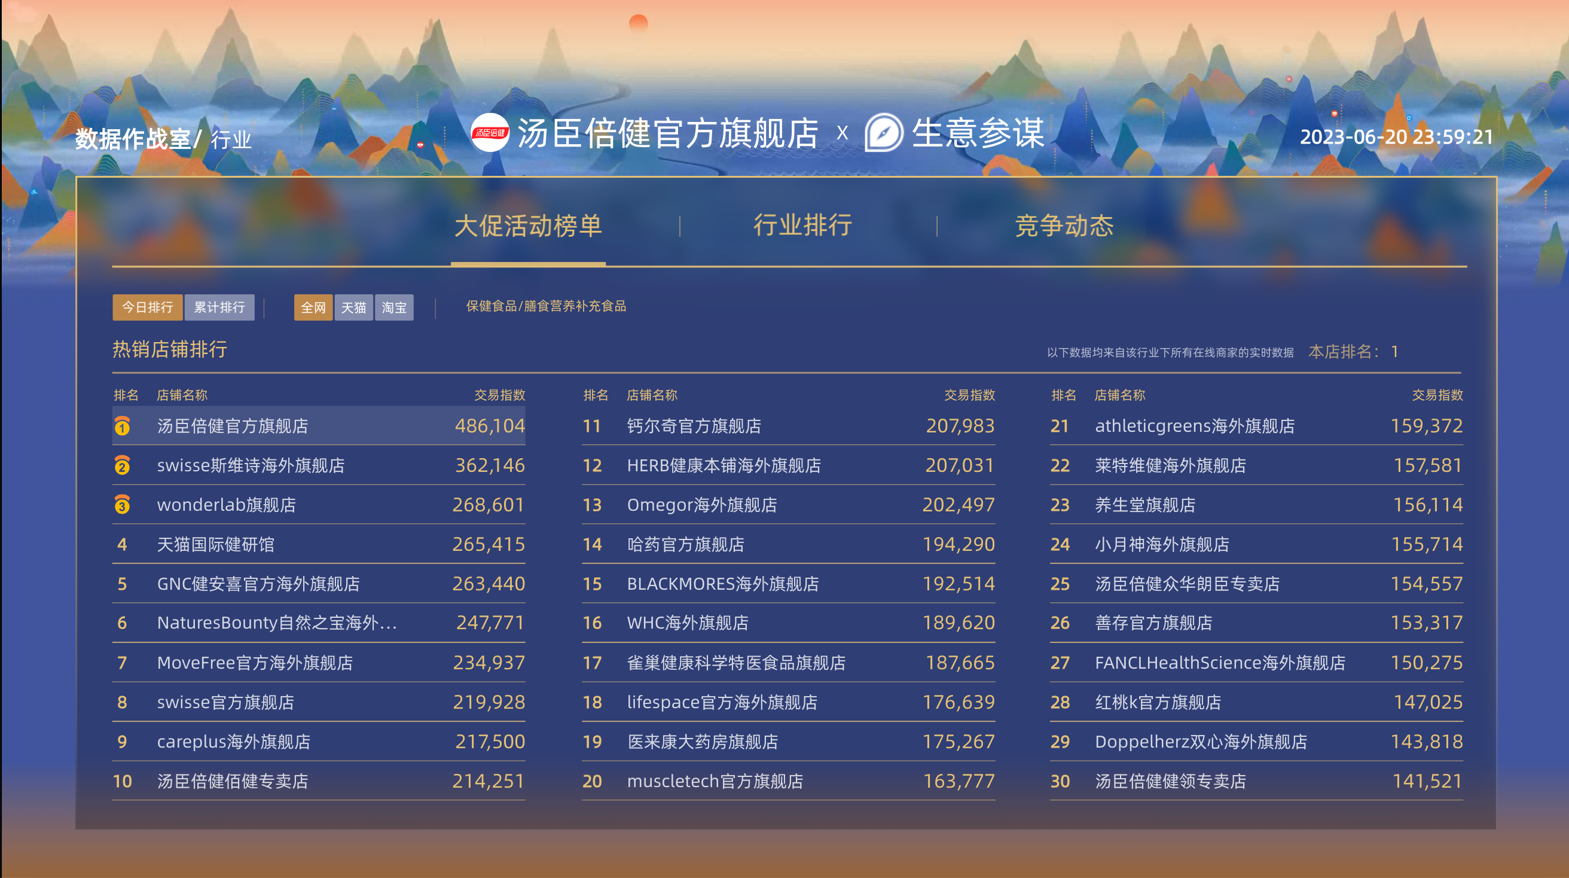Viewport: 1569px width, 878px height.
Task: Click the athleticgreens海外旗舰店 store entry
Action: (1194, 426)
